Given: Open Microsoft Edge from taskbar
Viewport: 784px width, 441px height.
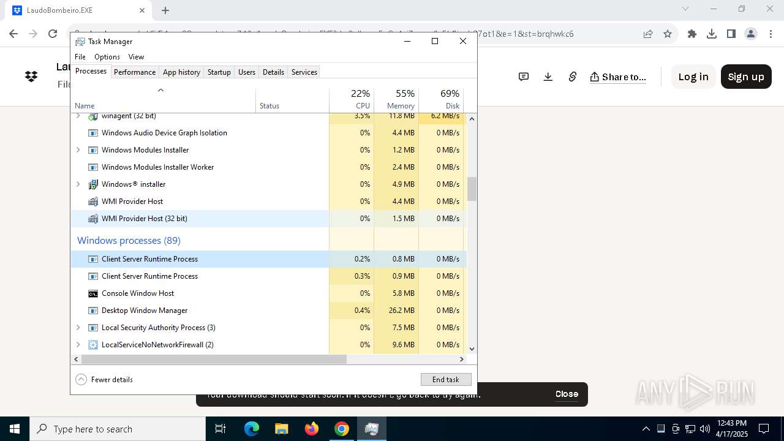Looking at the screenshot, I should 252,429.
